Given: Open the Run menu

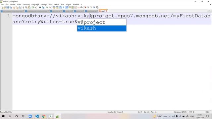Looking at the screenshot, I should [x=62, y=5].
